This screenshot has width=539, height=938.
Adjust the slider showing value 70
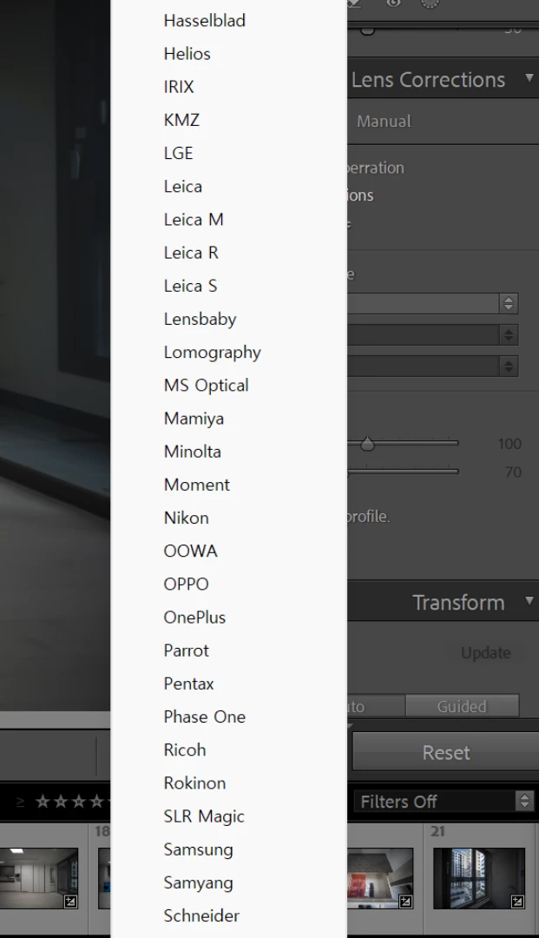point(403,472)
